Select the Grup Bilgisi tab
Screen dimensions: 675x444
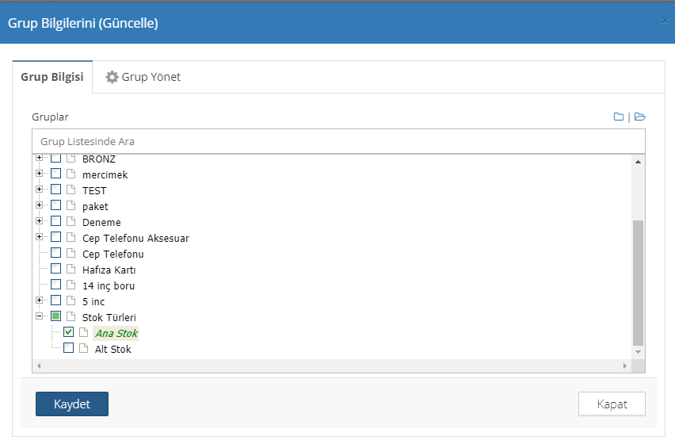[52, 77]
